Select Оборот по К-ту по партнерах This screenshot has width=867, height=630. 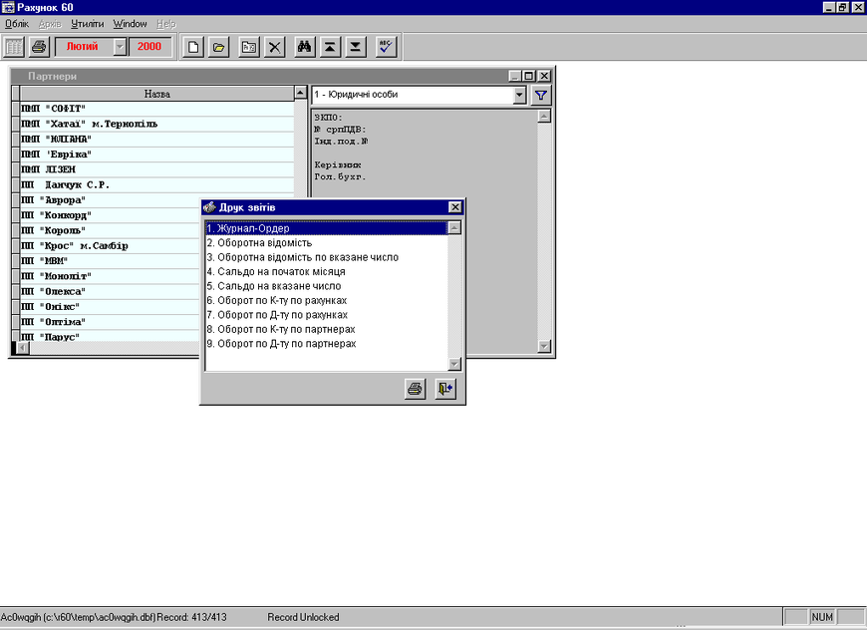tap(326, 329)
